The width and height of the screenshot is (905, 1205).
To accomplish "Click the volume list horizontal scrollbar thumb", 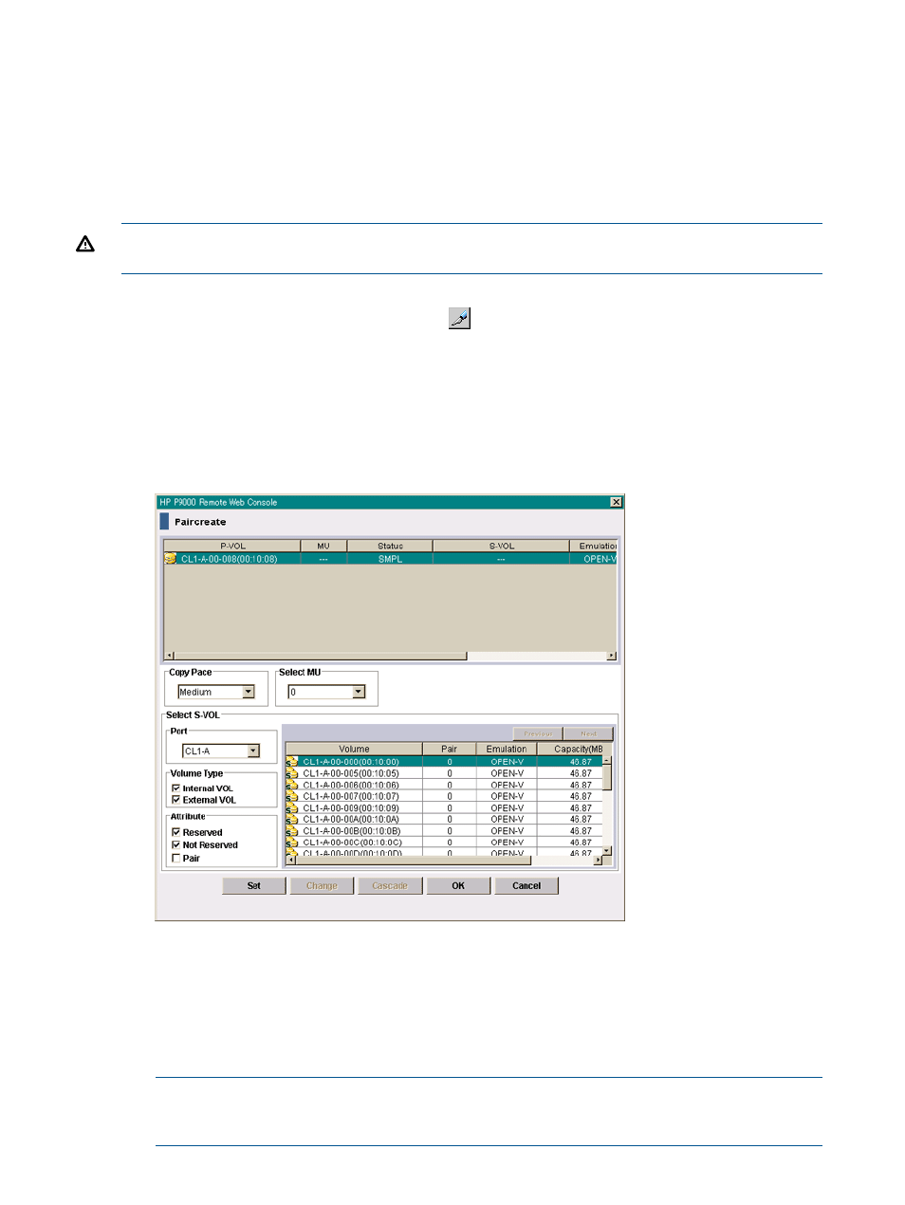I will click(413, 861).
